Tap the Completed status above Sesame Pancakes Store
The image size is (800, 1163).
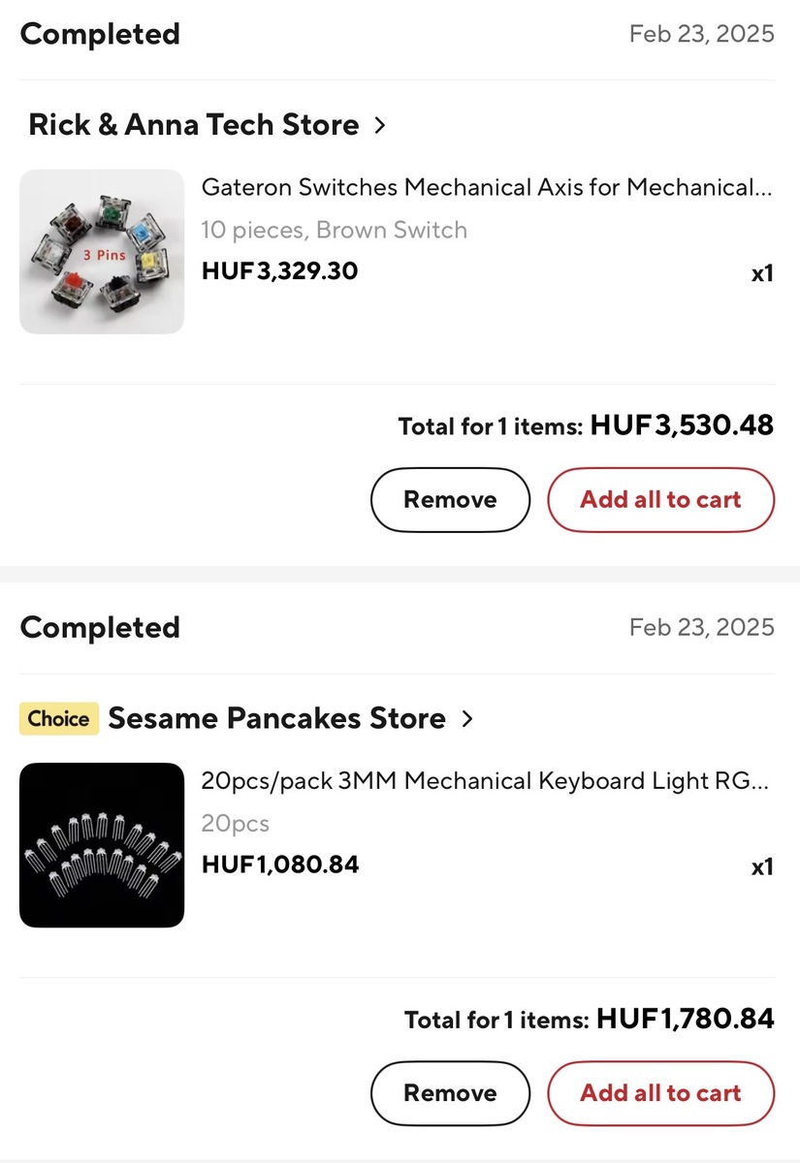coord(100,627)
